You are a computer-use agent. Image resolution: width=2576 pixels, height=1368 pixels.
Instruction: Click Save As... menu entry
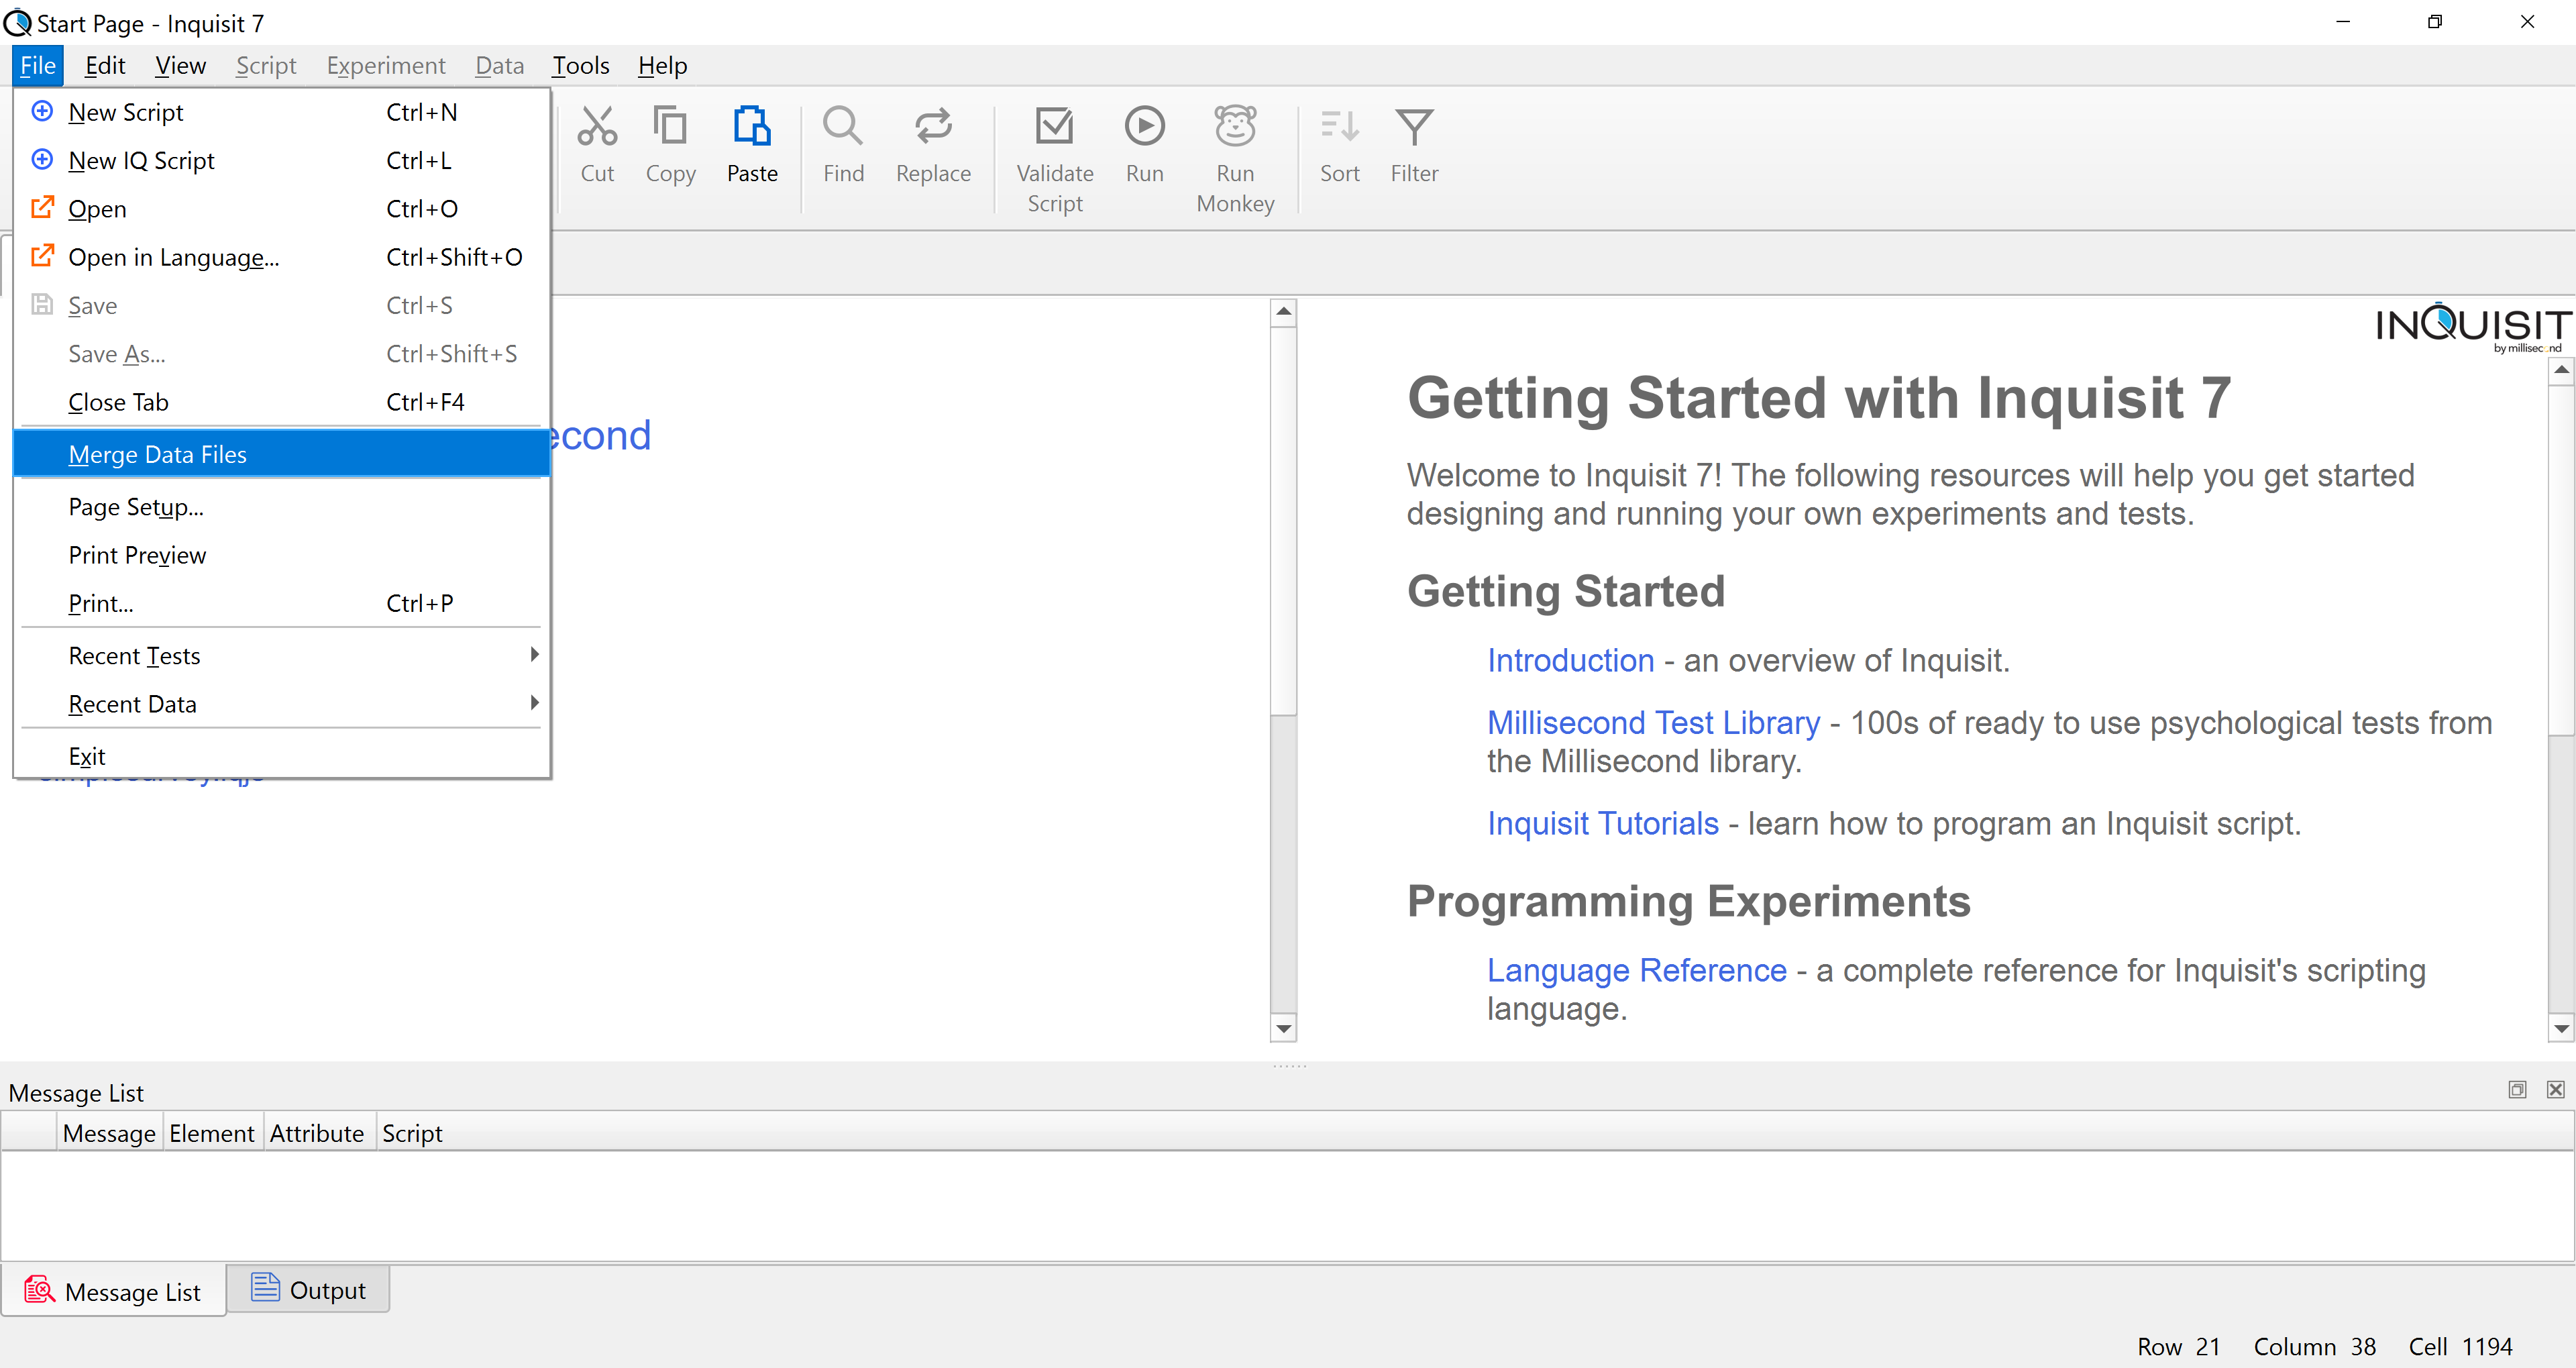(282, 353)
